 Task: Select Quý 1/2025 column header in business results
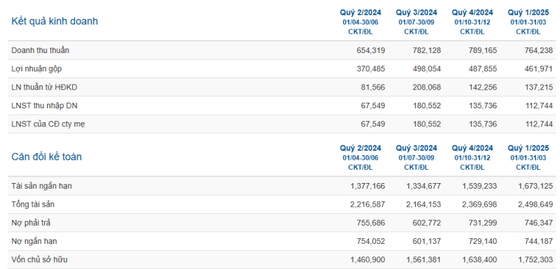coord(528,13)
